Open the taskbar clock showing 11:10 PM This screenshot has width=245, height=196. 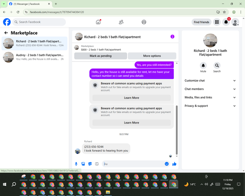point(228,184)
